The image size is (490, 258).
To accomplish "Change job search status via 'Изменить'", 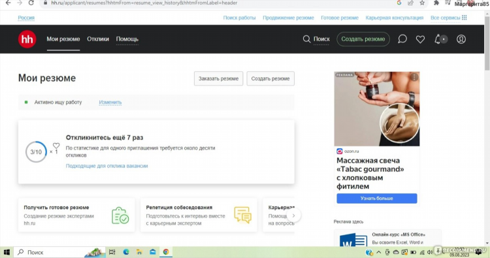I will tap(110, 102).
